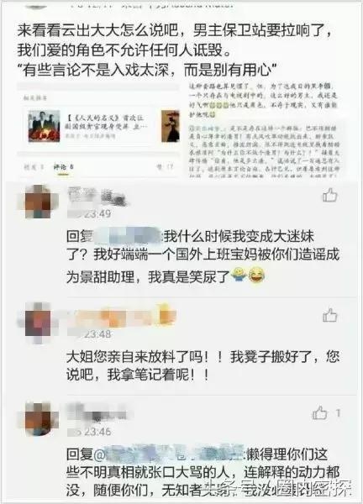Open avatar of the 23:49 commenter

39,202
